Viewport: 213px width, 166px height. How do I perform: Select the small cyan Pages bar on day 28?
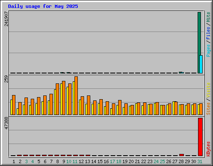tap(182, 73)
